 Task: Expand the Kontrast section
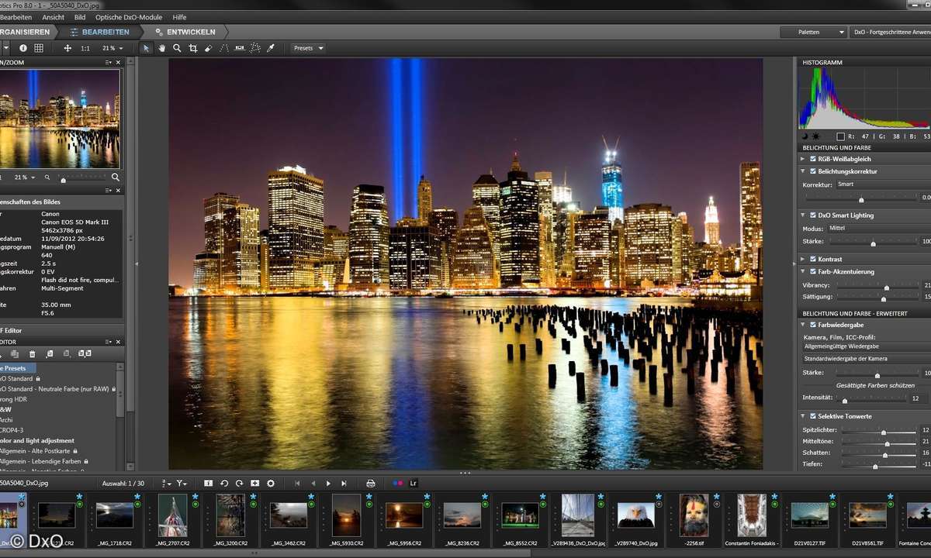click(x=803, y=259)
